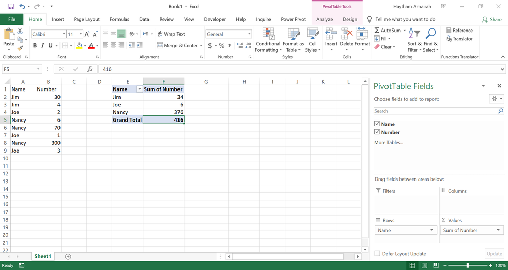
Task: Toggle bold formatting
Action: pyautogui.click(x=35, y=46)
